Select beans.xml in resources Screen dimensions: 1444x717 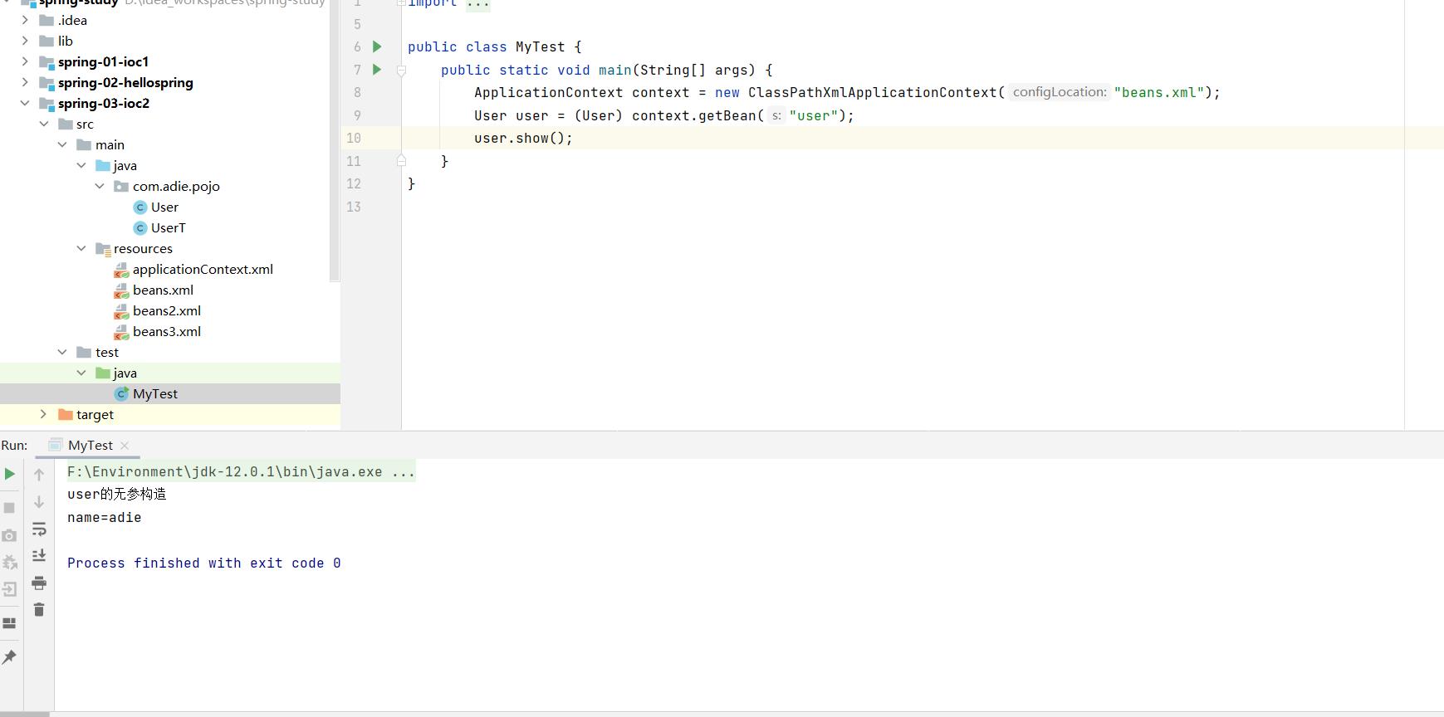click(x=154, y=290)
